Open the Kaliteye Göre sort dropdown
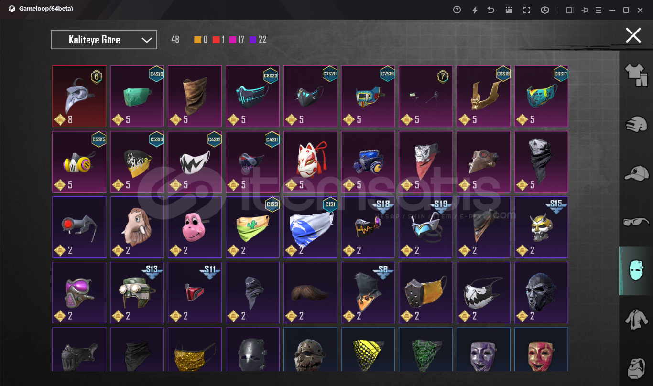 pos(104,40)
